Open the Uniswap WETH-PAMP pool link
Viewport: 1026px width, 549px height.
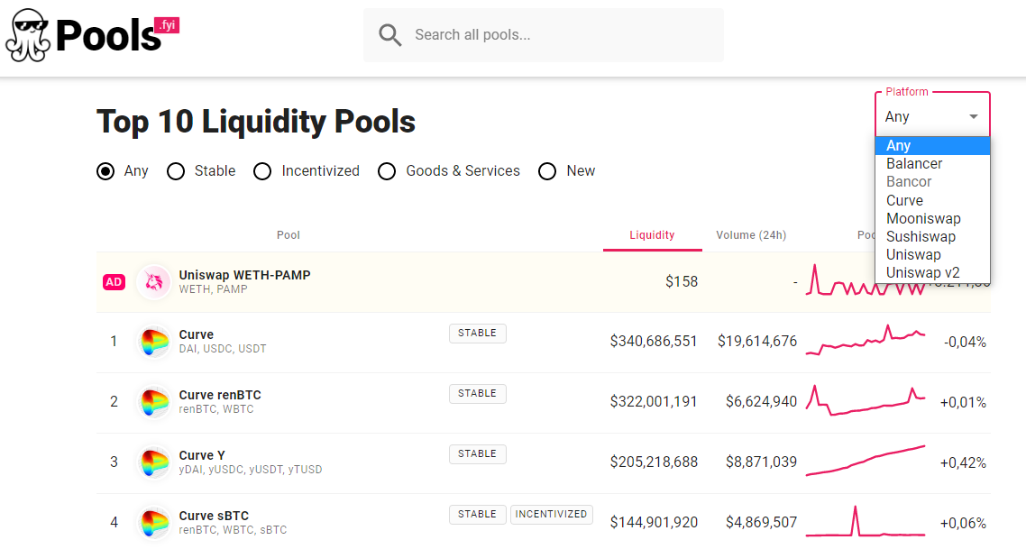244,276
